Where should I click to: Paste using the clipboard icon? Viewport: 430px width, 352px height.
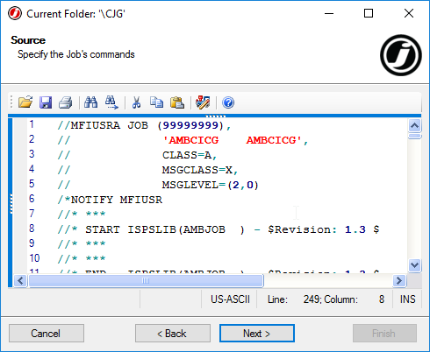[177, 102]
